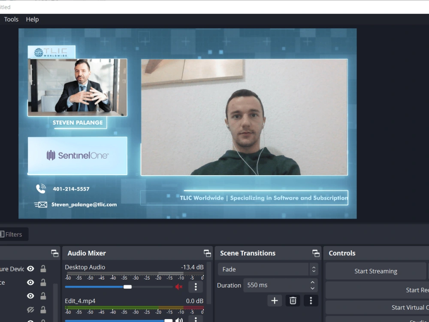Float the sources dock using its undock icon

pos(55,253)
